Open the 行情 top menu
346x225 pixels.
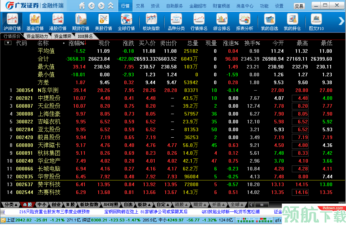(x=125, y=6)
